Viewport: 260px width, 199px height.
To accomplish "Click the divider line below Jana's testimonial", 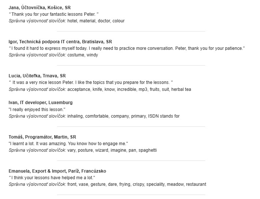I will [x=131, y=31].
